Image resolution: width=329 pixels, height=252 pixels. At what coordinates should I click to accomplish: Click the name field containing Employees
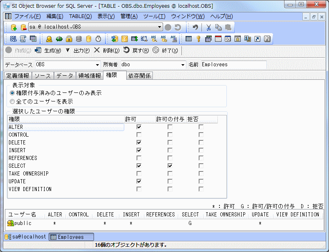point(233,65)
